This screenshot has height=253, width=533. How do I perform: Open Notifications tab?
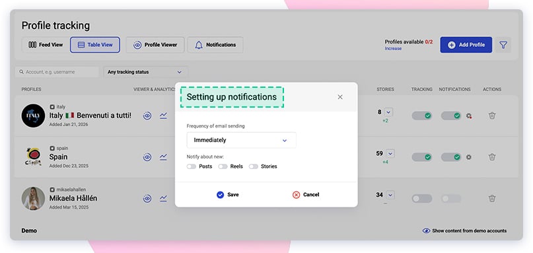[215, 45]
